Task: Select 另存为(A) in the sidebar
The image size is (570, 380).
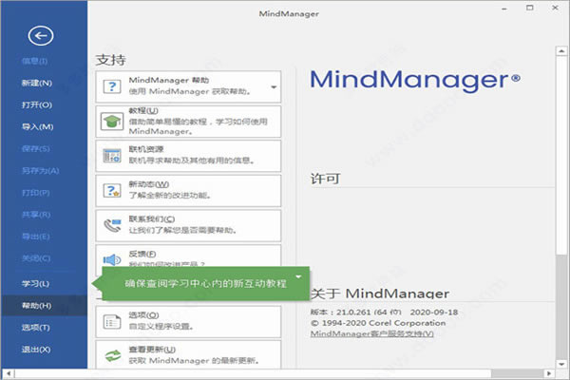Action: point(40,171)
